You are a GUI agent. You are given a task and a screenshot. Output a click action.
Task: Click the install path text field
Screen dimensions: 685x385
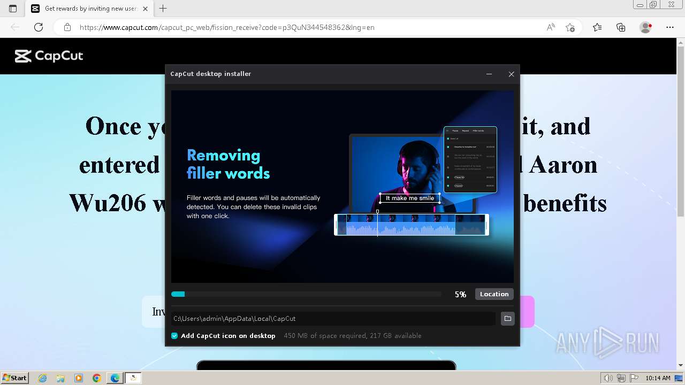pos(333,319)
